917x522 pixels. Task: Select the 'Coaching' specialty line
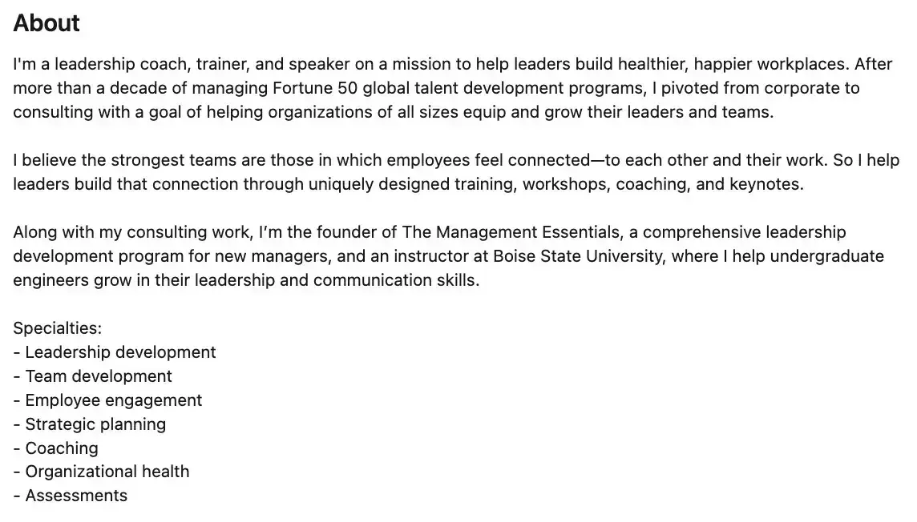click(55, 448)
